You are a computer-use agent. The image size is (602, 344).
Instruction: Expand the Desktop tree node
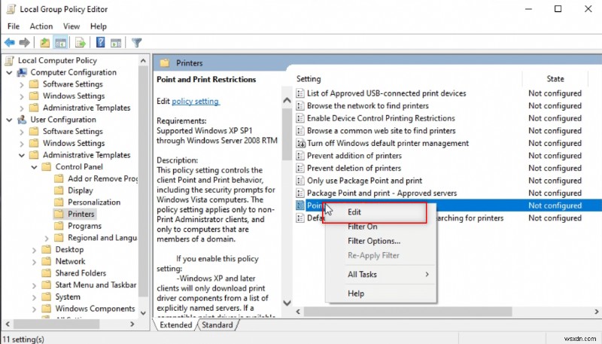pyautogui.click(x=34, y=251)
